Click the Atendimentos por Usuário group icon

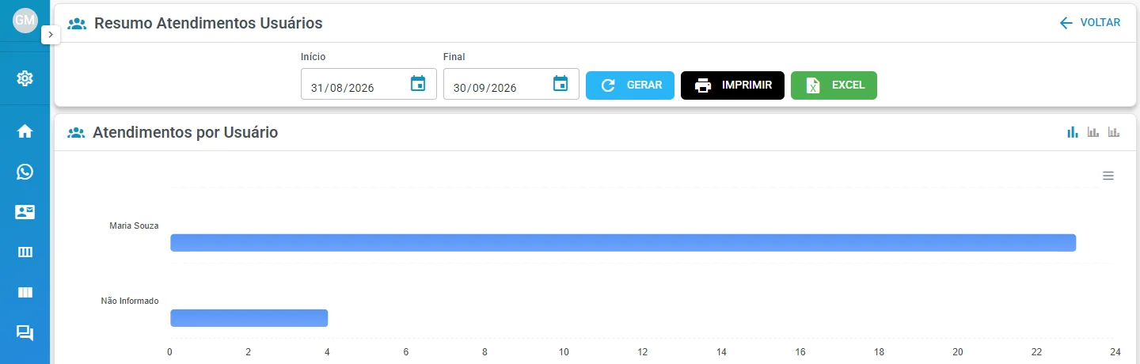[76, 133]
